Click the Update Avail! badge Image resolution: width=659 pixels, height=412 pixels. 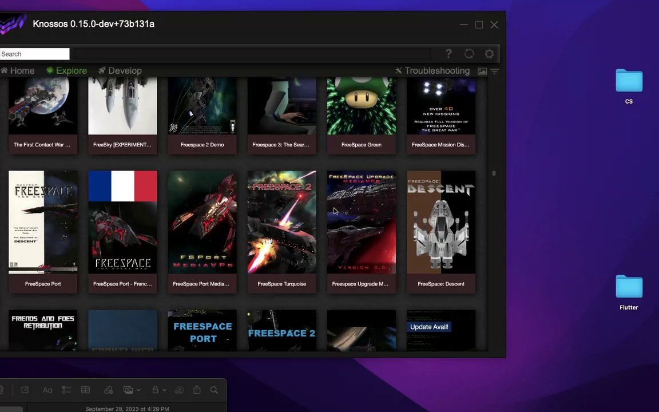click(x=429, y=327)
